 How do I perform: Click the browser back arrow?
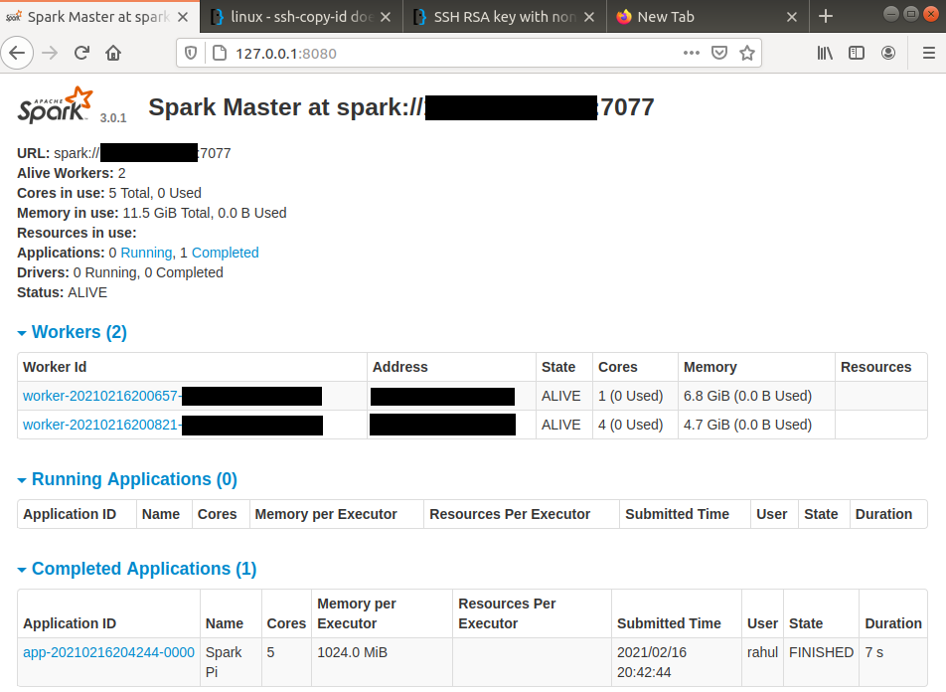click(x=17, y=53)
